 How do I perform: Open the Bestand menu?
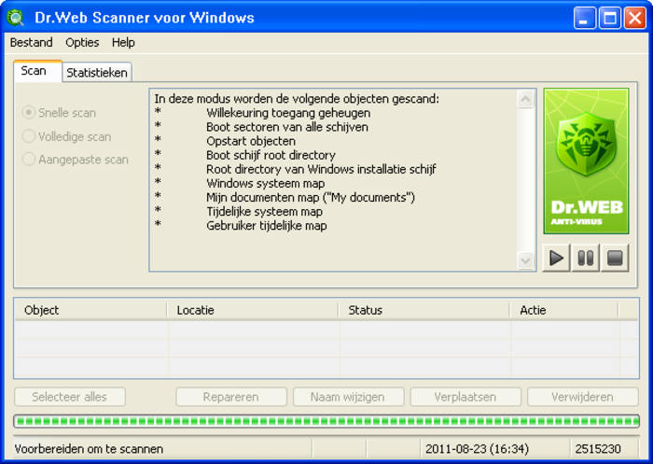pyautogui.click(x=31, y=43)
